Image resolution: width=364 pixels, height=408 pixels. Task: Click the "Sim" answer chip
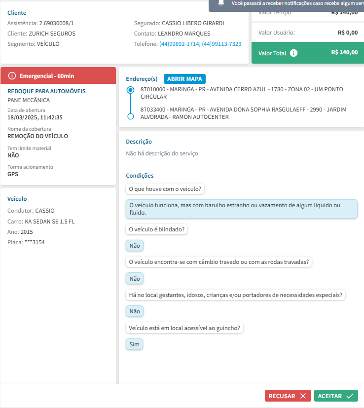click(135, 344)
